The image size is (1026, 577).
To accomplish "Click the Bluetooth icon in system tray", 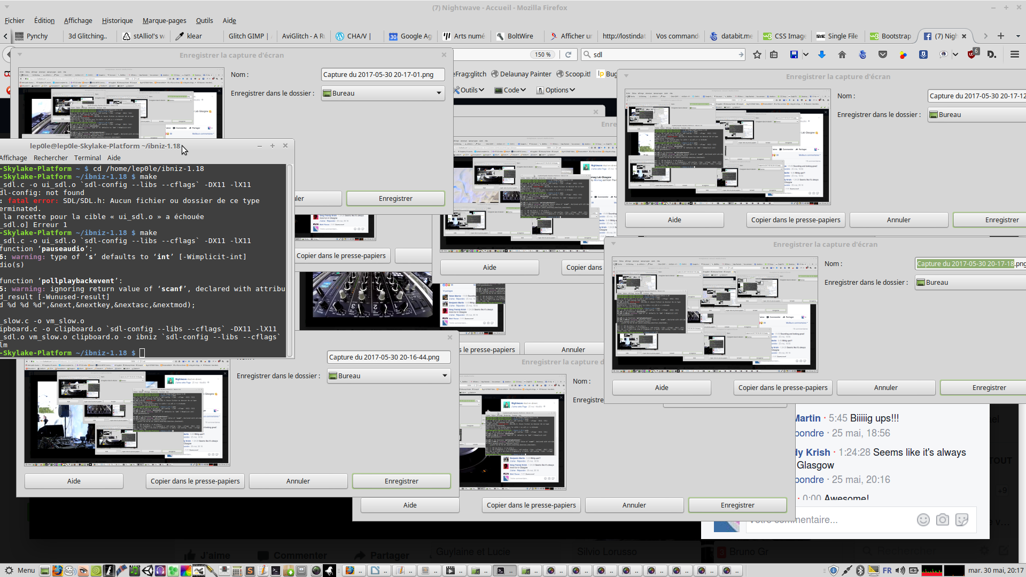I will pos(860,571).
